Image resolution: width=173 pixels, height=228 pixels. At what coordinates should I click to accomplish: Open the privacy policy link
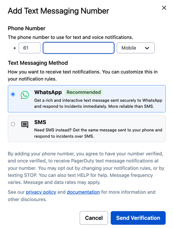[41, 192]
